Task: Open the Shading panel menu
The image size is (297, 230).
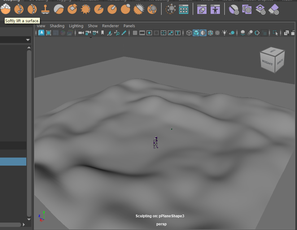Action: 57,26
